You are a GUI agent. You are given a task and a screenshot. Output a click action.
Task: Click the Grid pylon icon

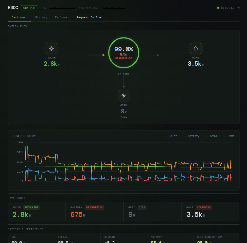coord(124,96)
